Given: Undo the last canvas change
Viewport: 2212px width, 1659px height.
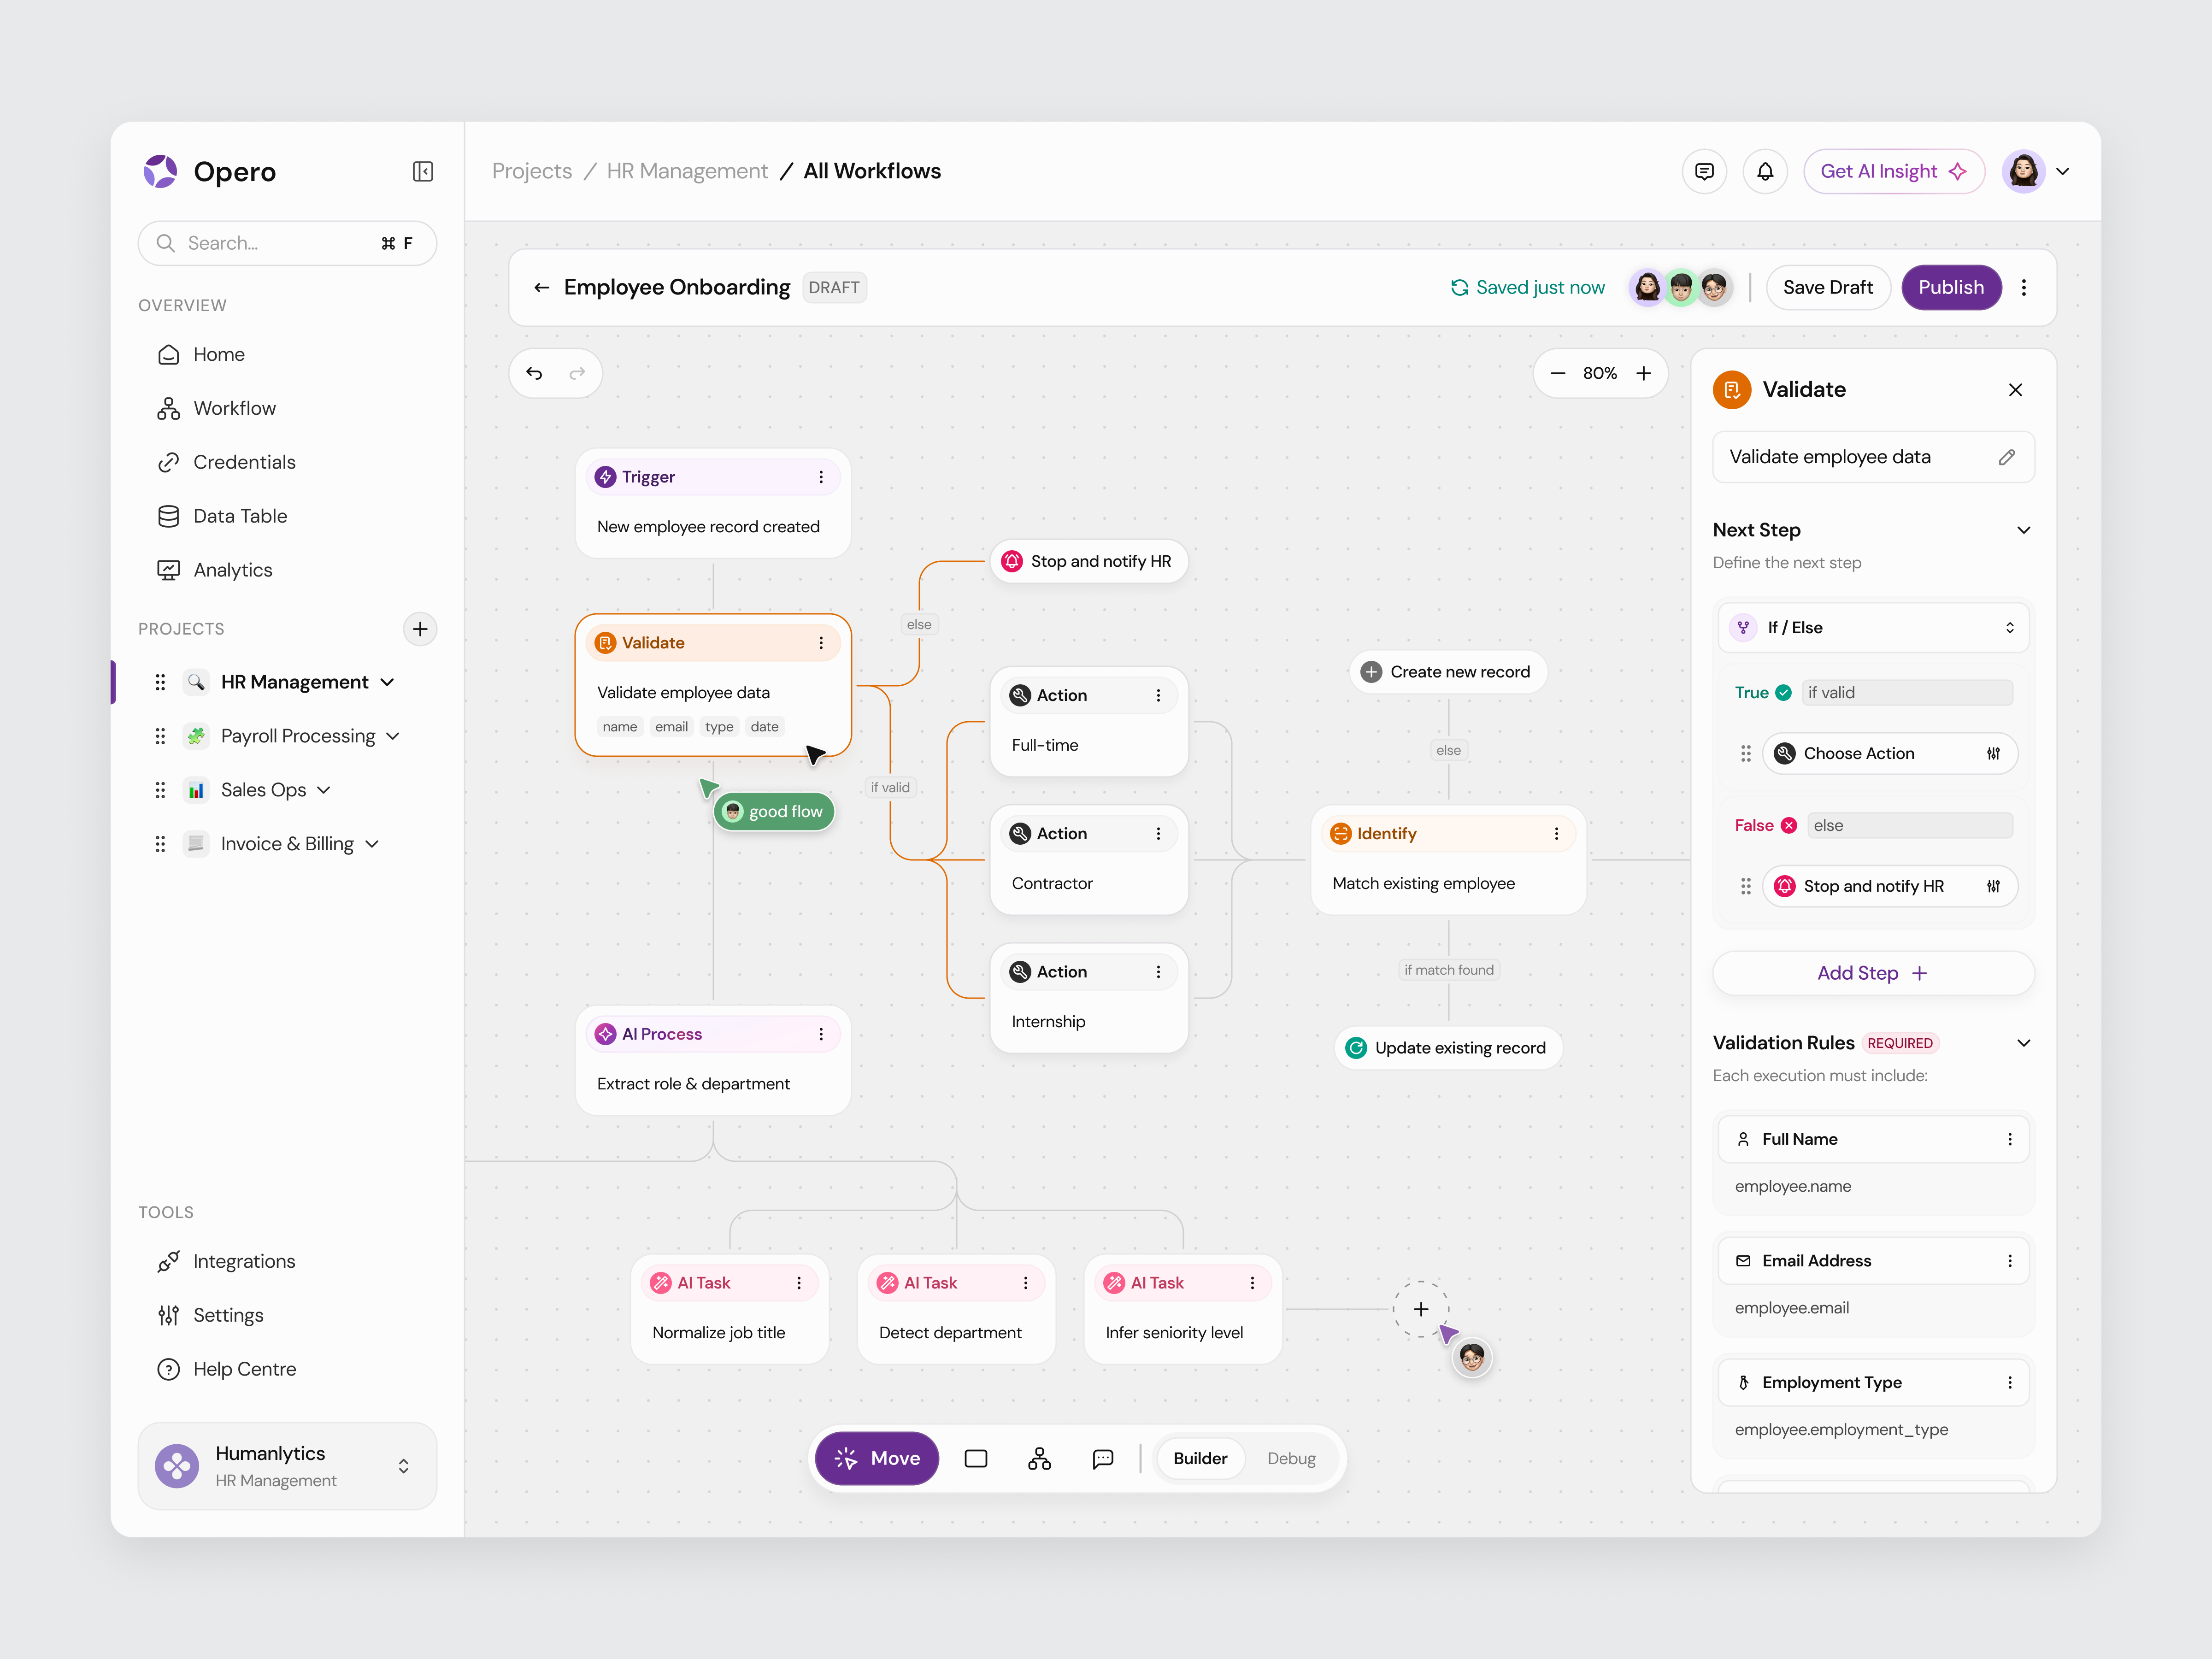Looking at the screenshot, I should (535, 373).
